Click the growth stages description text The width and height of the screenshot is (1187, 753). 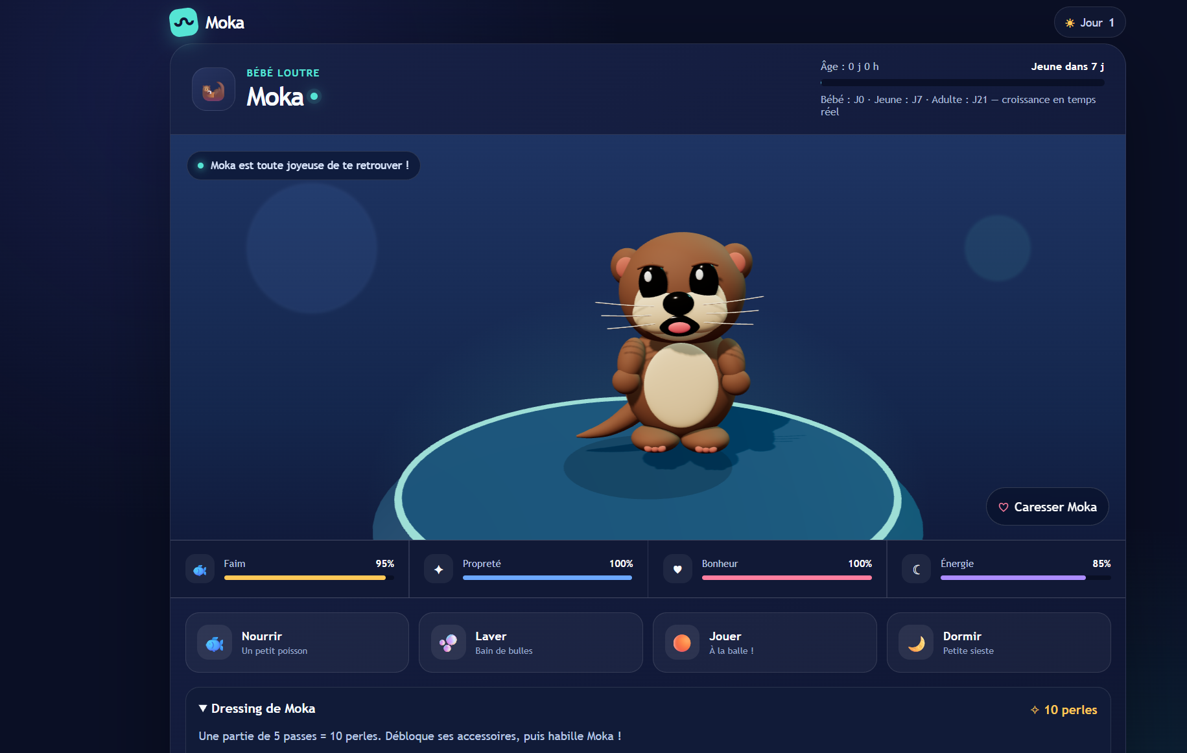point(958,106)
